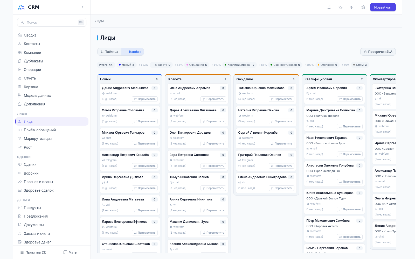This screenshot has width=415, height=259.
Task: Click the Ожидание 5 status chip
Action: (197, 65)
